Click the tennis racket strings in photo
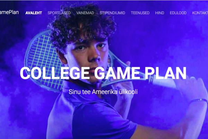208x139 pixels. pyautogui.click(x=44, y=53)
